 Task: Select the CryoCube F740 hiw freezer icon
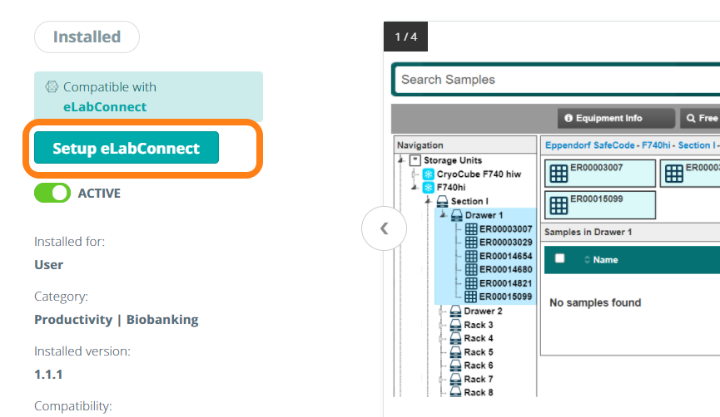(x=429, y=174)
